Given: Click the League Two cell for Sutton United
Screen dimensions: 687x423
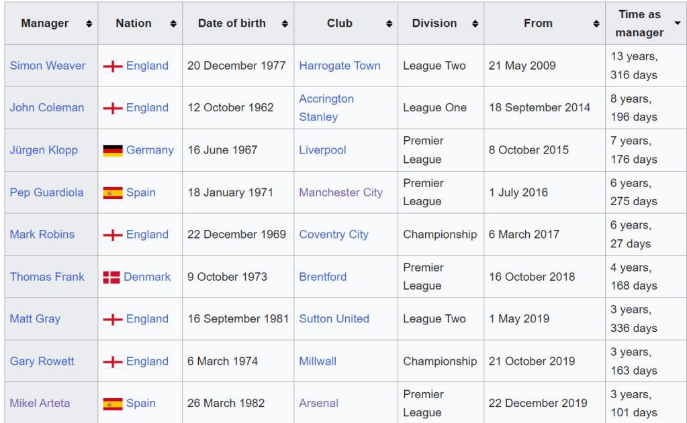Looking at the screenshot, I should pos(434,319).
